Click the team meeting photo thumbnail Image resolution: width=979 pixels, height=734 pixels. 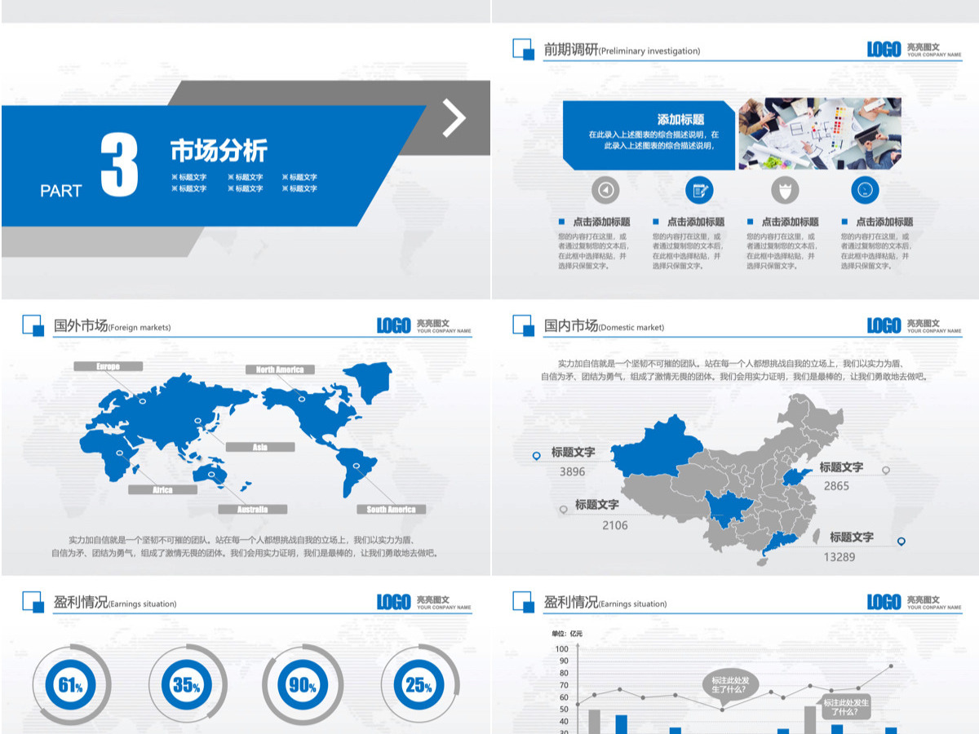coord(820,133)
